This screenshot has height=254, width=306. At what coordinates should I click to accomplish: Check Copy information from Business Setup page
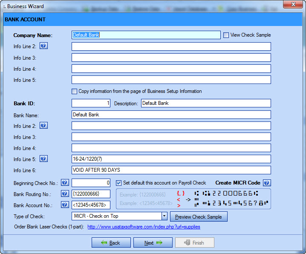tap(75, 91)
